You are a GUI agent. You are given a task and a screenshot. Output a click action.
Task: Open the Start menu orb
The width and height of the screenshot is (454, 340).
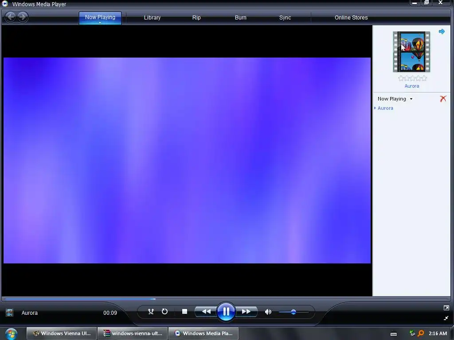click(11, 334)
